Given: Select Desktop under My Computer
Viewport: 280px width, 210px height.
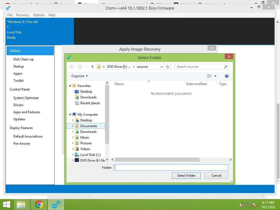Looking at the screenshot, I should [x=86, y=120].
